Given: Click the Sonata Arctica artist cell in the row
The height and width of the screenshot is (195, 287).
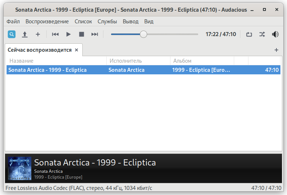Looking at the screenshot, I should pos(126,70).
